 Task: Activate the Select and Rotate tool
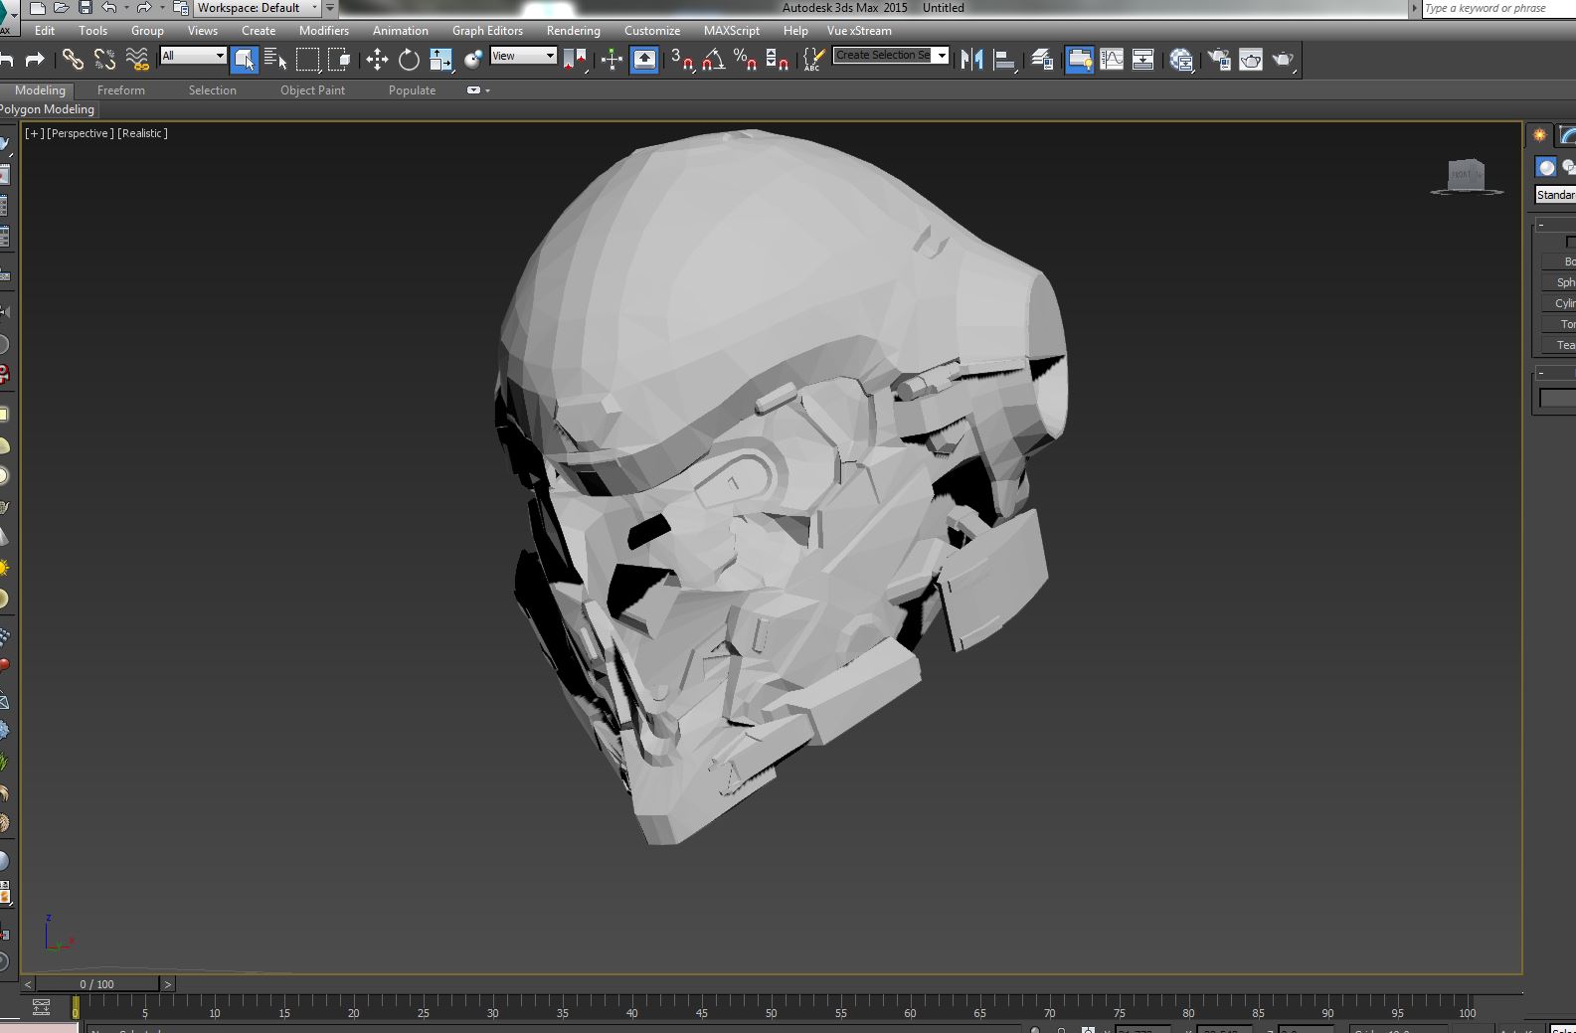coord(409,60)
